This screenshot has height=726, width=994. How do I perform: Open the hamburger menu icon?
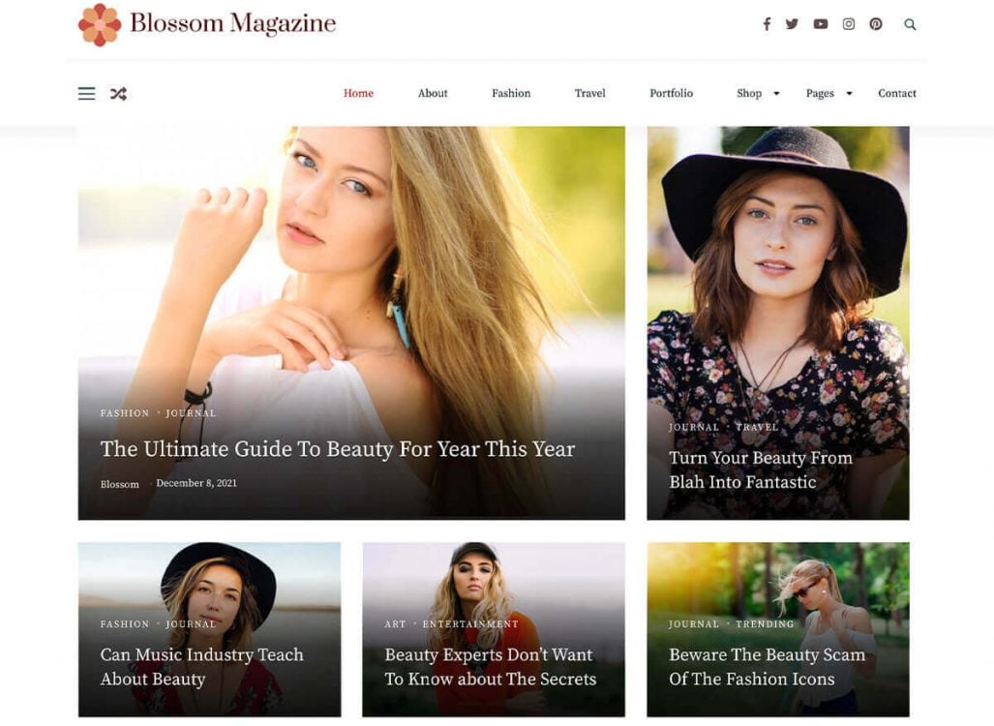pos(86,93)
